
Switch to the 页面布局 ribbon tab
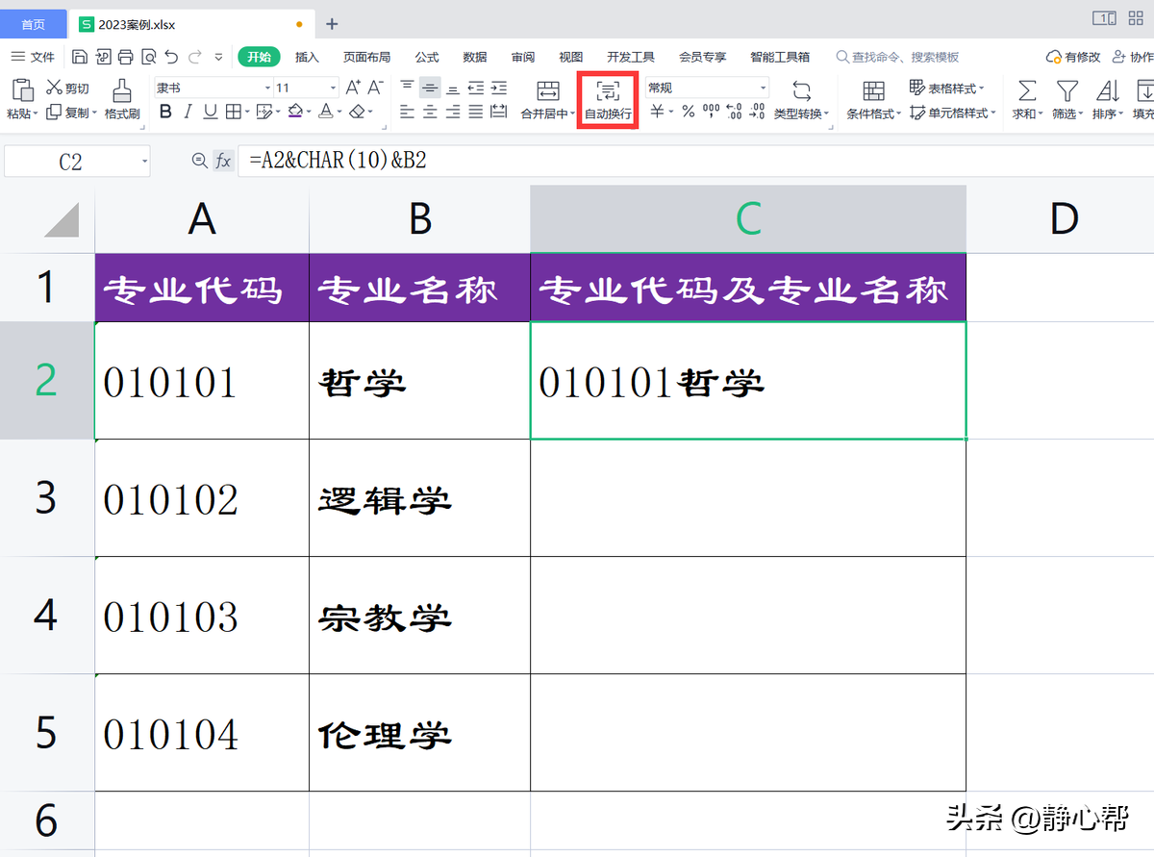(x=366, y=57)
